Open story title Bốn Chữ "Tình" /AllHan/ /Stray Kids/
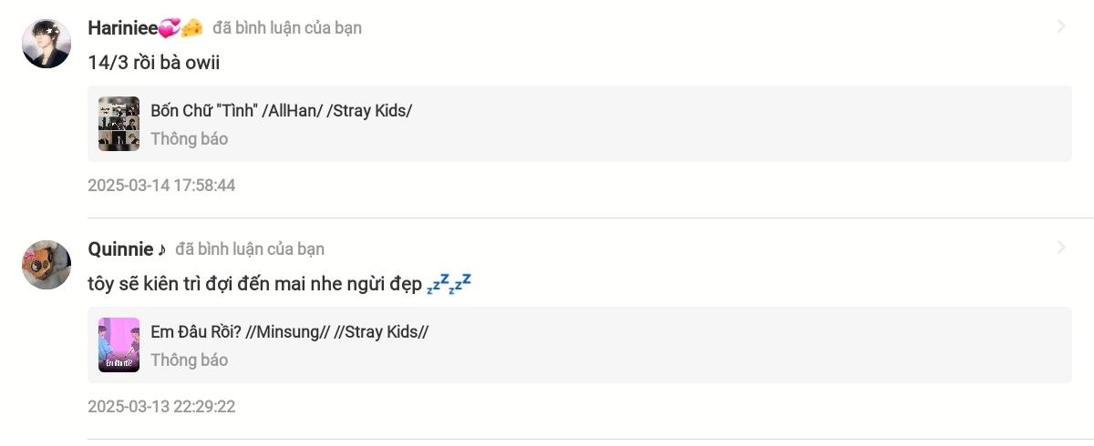The image size is (1094, 446). [x=282, y=111]
